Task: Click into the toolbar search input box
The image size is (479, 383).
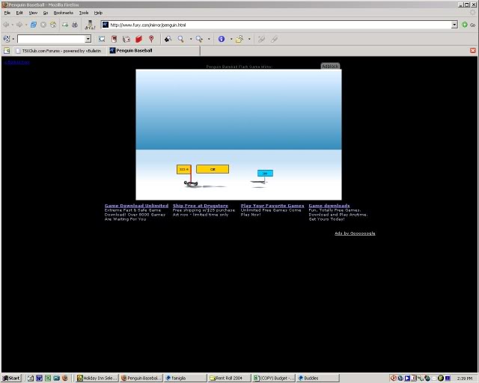Action: [51, 39]
